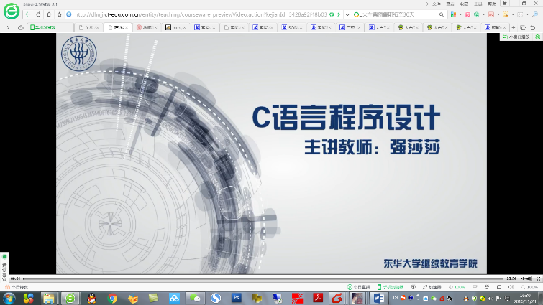The height and width of the screenshot is (305, 543).
Task: Click 小窗口播放 small-window play button
Action: coord(516,37)
